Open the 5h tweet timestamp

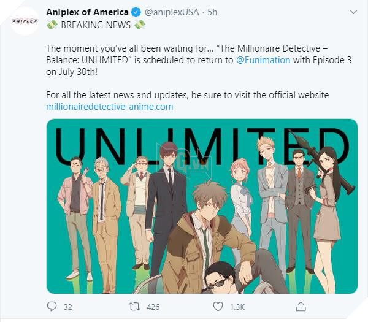[x=212, y=12]
